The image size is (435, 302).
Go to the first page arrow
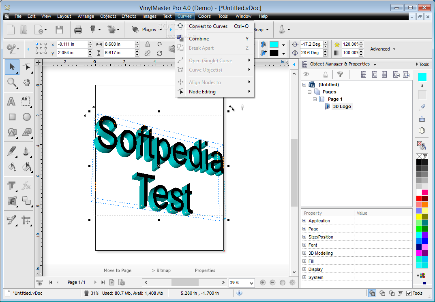51,282
